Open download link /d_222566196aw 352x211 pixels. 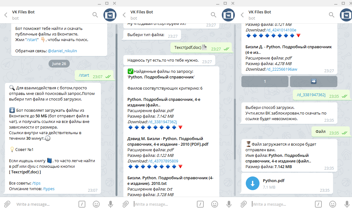282,69
